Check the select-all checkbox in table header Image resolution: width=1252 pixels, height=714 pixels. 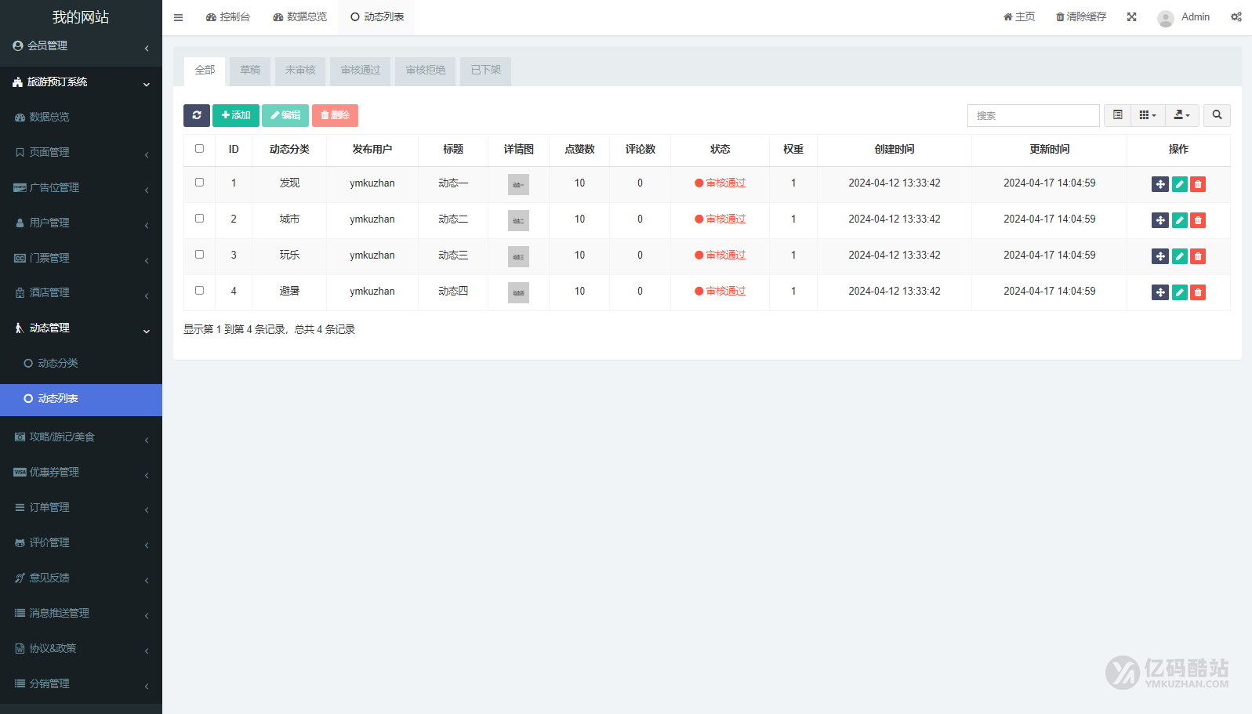pos(199,149)
